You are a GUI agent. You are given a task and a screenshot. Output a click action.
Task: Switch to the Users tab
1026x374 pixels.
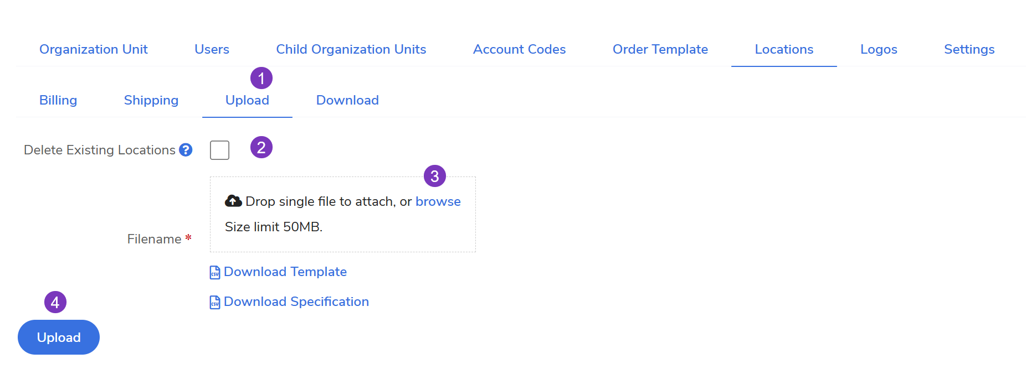click(212, 49)
